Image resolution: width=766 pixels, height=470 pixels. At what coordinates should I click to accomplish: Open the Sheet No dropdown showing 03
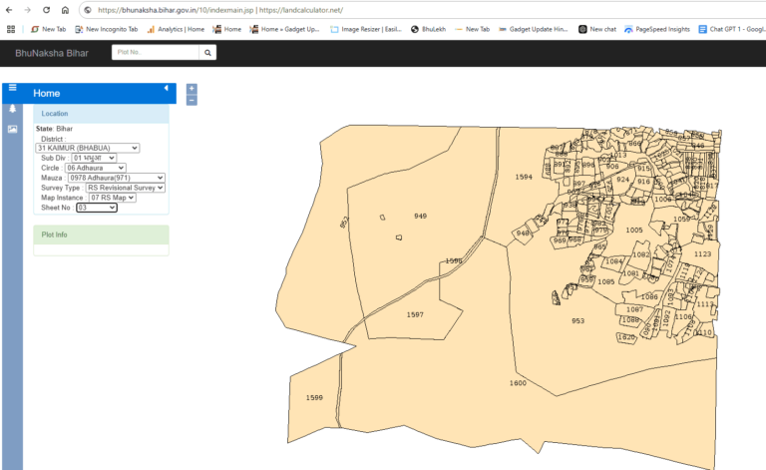coord(97,208)
